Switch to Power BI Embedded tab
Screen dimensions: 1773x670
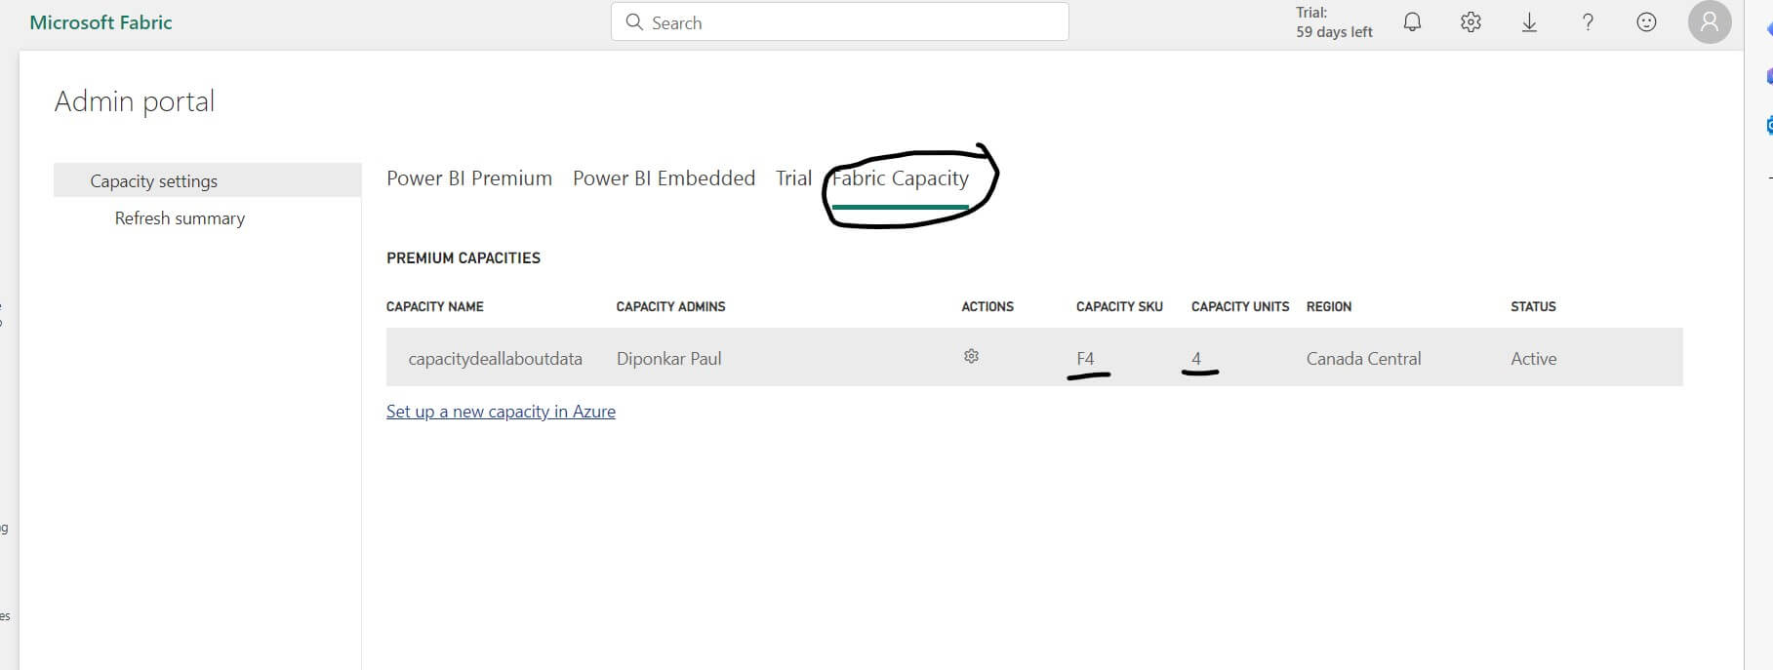[x=664, y=178]
